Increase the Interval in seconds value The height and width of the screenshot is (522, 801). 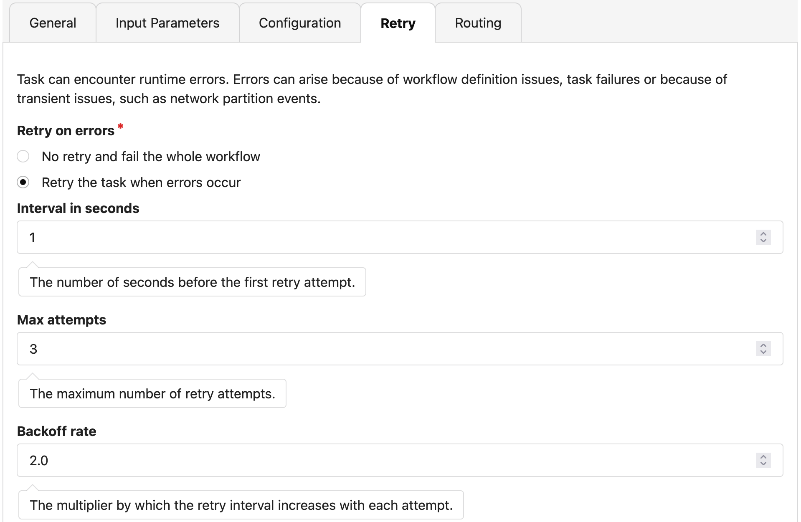(x=763, y=234)
